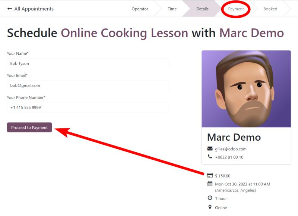This screenshot has width=298, height=216.
Task: Select the Operator step in the wizard
Action: coord(140,9)
